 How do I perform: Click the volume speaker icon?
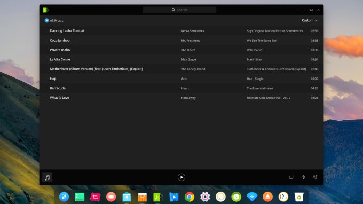pyautogui.click(x=303, y=177)
